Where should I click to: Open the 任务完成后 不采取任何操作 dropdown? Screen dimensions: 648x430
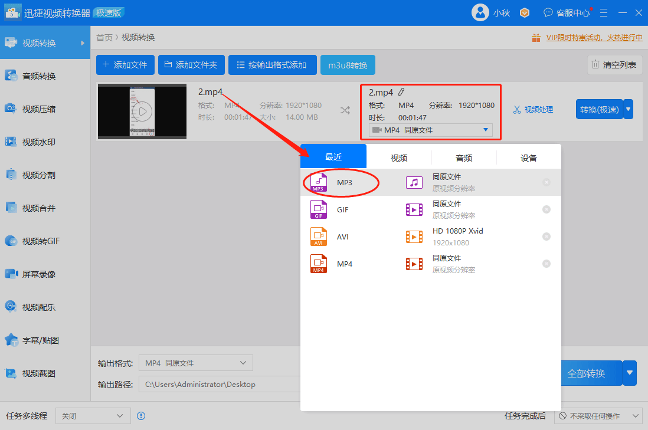pyautogui.click(x=598, y=416)
